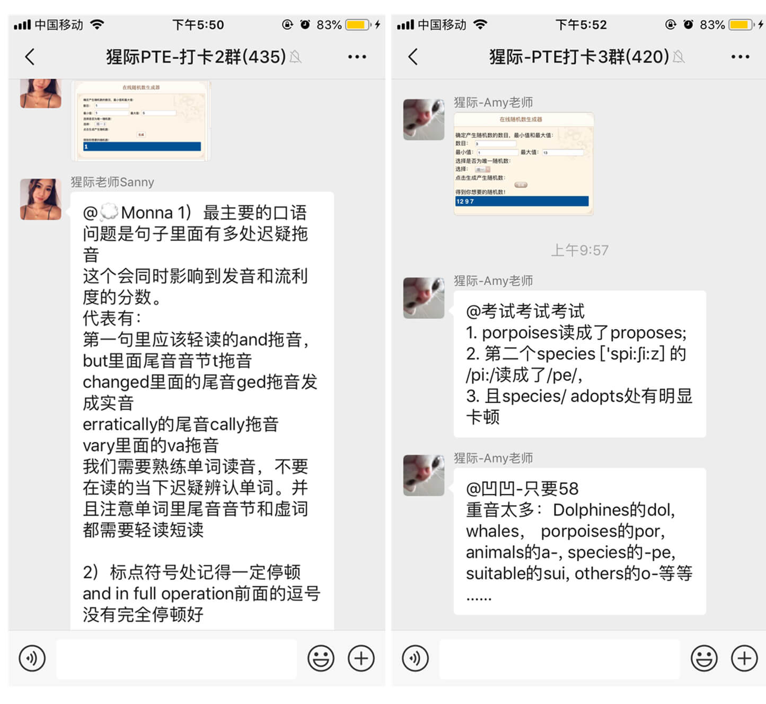Open plus attachment menu in right chat
Viewport: 766px width, 704px height.
744,658
